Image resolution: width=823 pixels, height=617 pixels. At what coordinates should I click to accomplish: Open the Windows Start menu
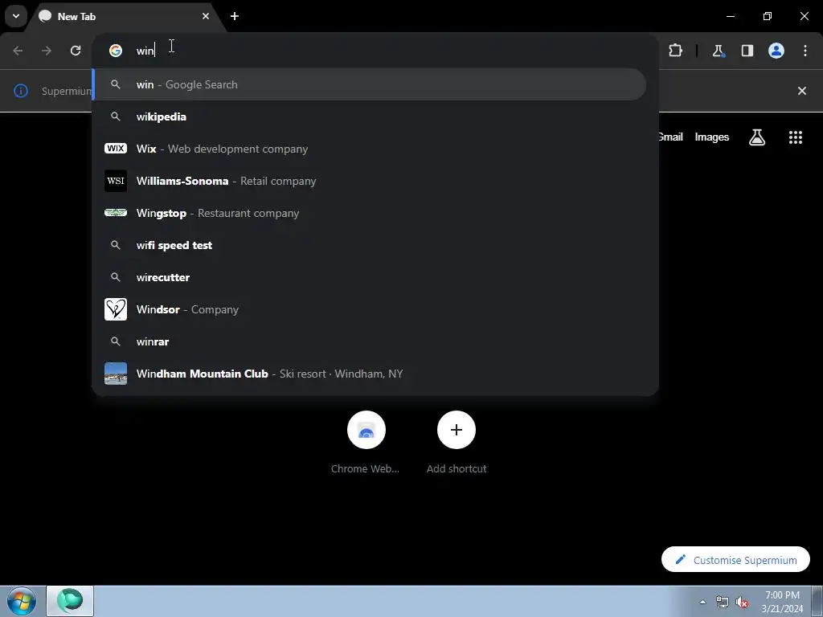[x=22, y=601]
